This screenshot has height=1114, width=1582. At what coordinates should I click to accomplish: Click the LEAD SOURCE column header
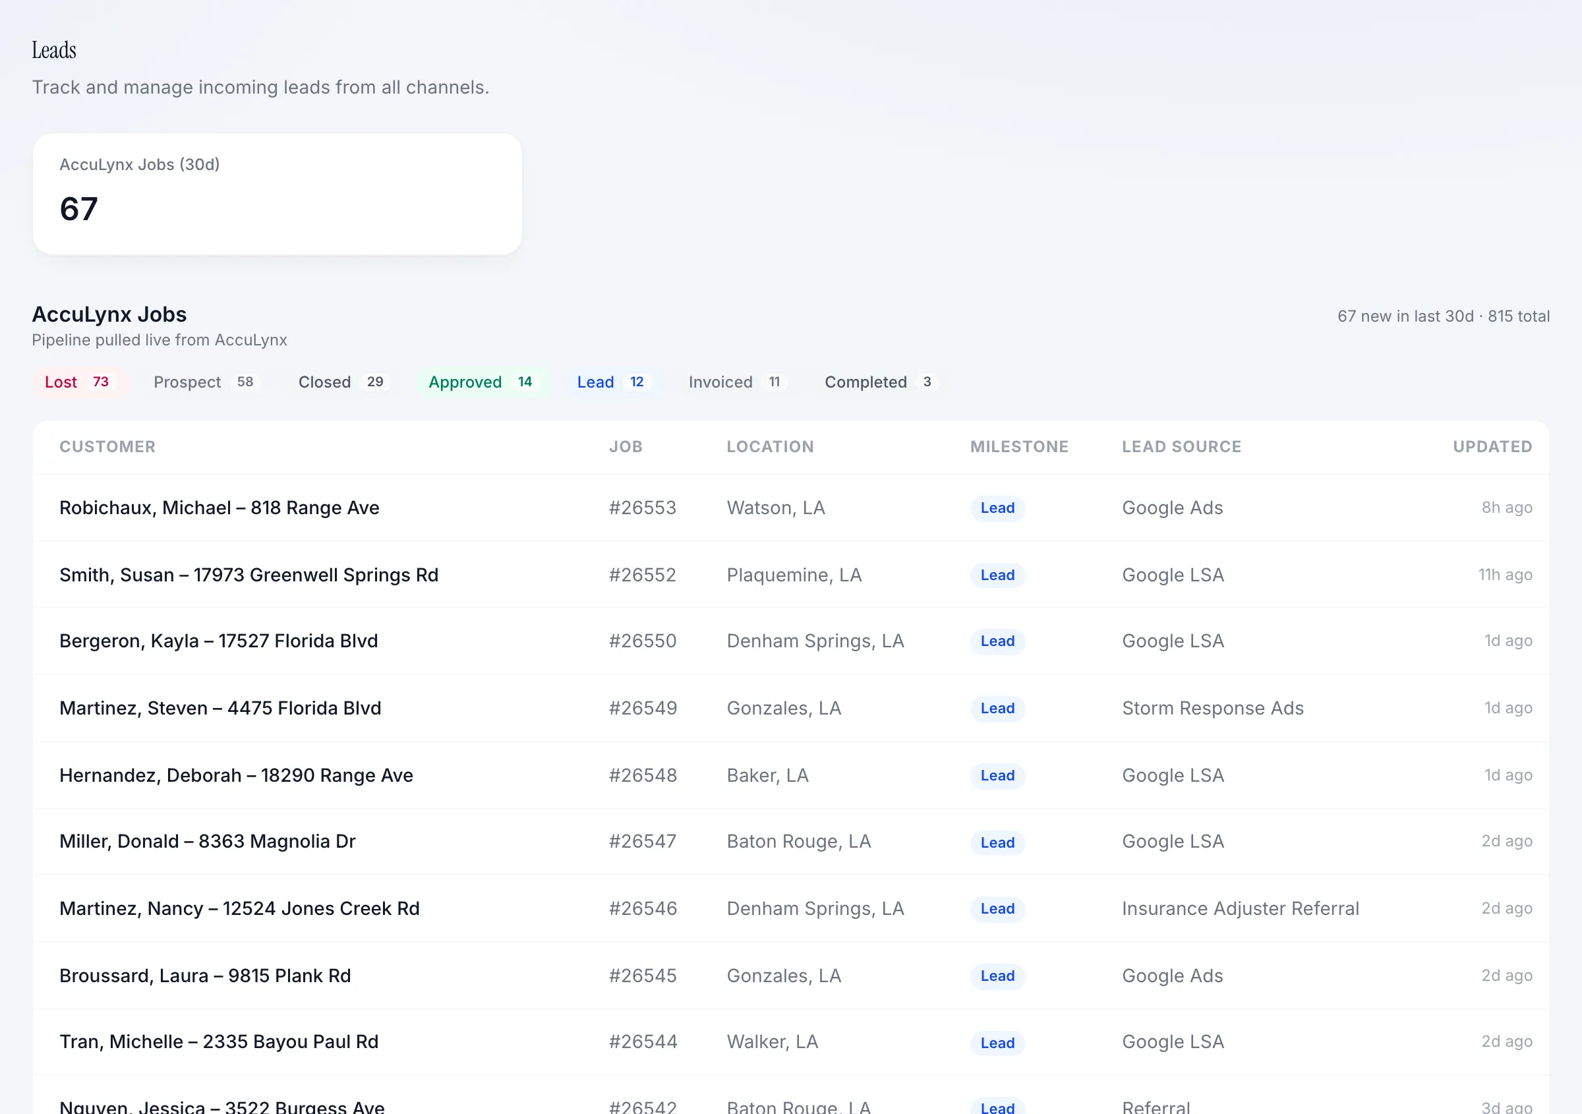(1181, 447)
